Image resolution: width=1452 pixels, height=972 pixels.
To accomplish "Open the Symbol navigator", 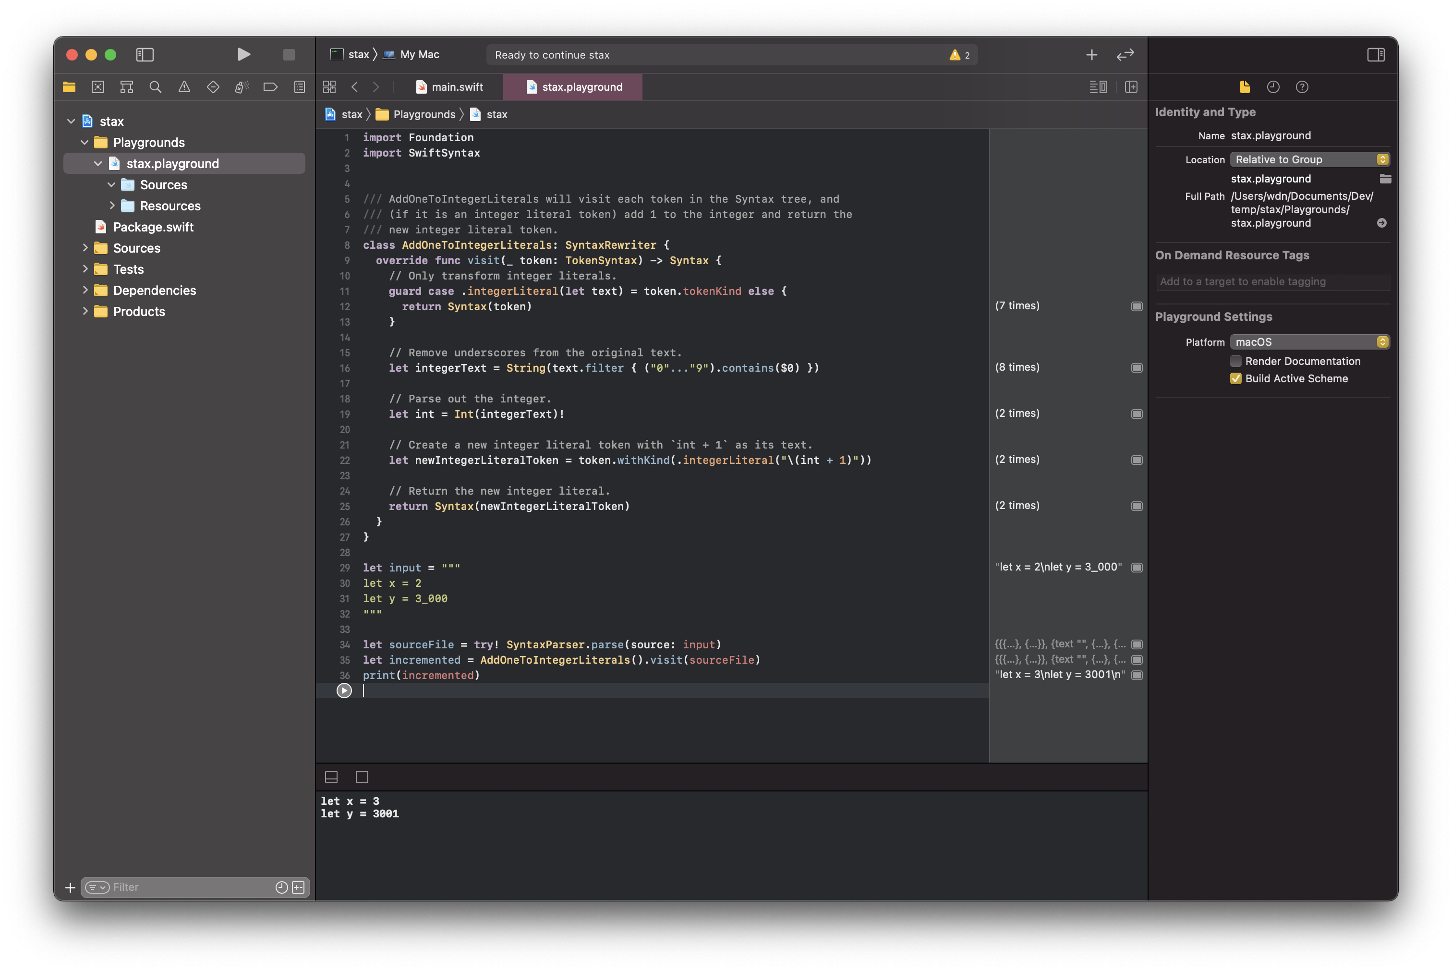I will pyautogui.click(x=126, y=87).
